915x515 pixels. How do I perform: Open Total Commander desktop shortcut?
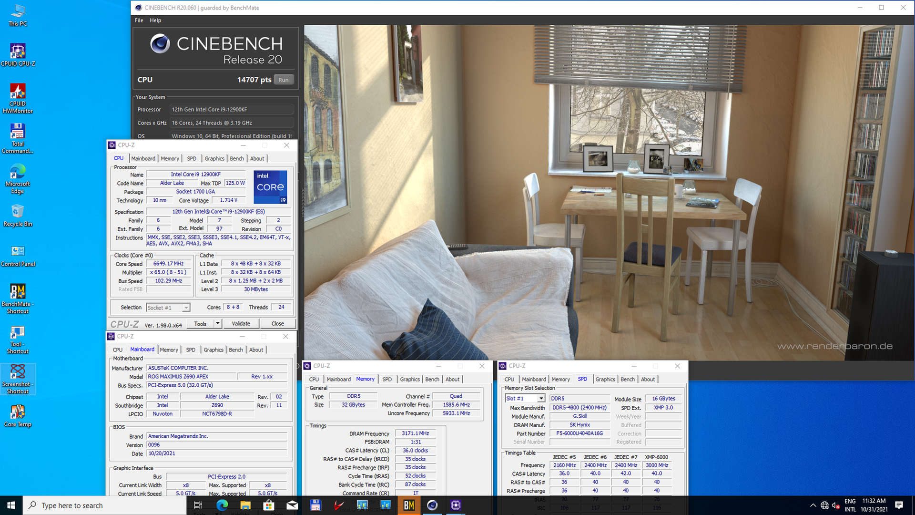tap(18, 139)
